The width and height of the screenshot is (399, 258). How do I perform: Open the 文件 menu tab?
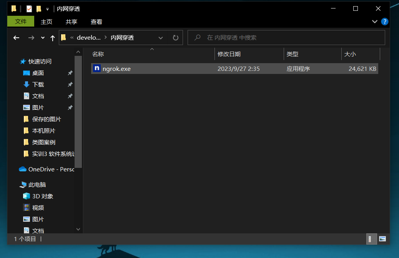21,22
